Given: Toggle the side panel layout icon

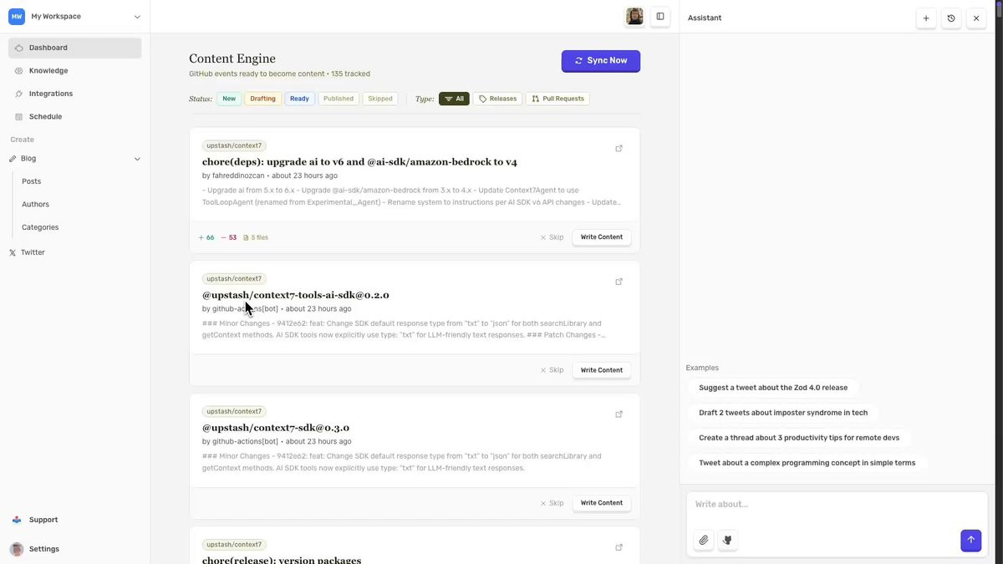Looking at the screenshot, I should coord(660,17).
